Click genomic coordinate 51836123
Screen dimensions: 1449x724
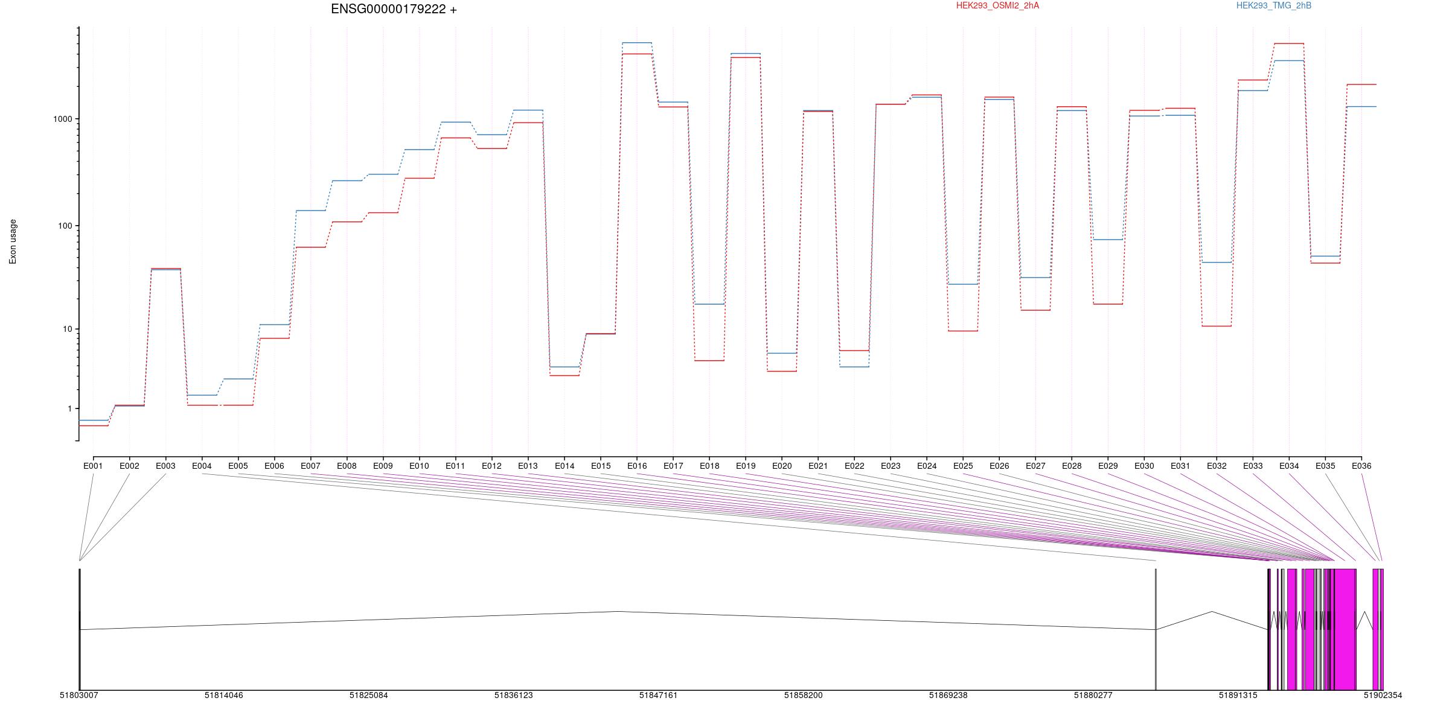514,695
